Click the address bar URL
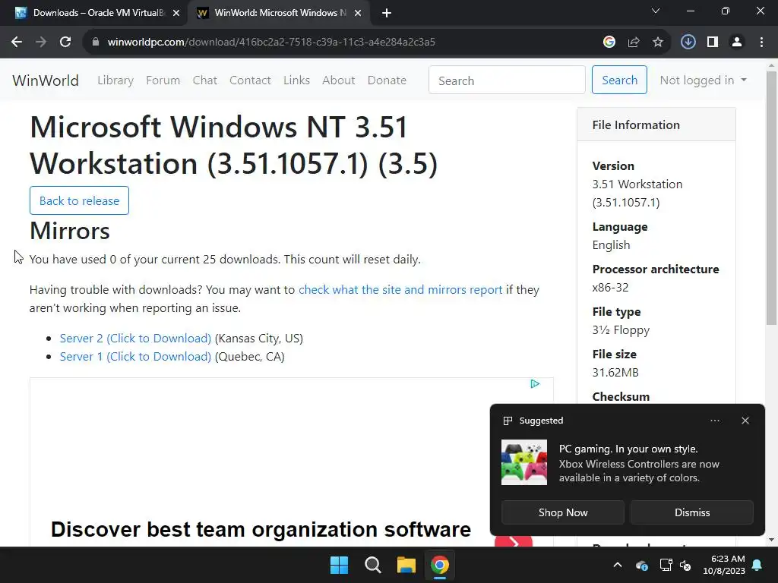Image resolution: width=778 pixels, height=583 pixels. point(271,43)
